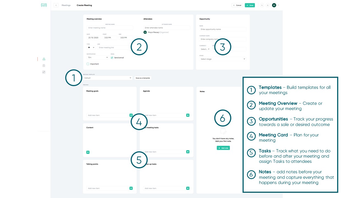
Task: Open the Meeting template Default dropdown
Action: (108, 78)
